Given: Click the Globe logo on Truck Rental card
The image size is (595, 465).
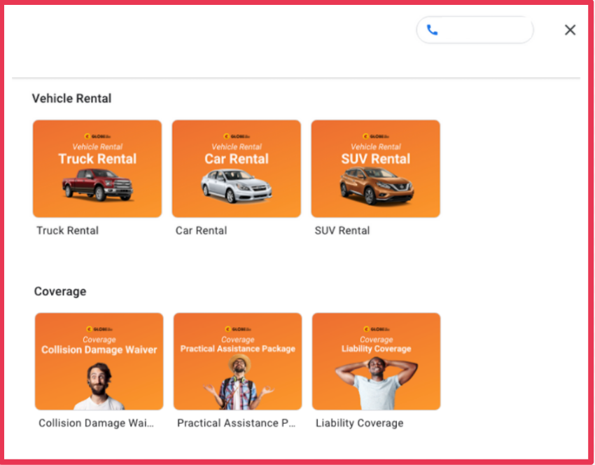Looking at the screenshot, I should pyautogui.click(x=97, y=137).
